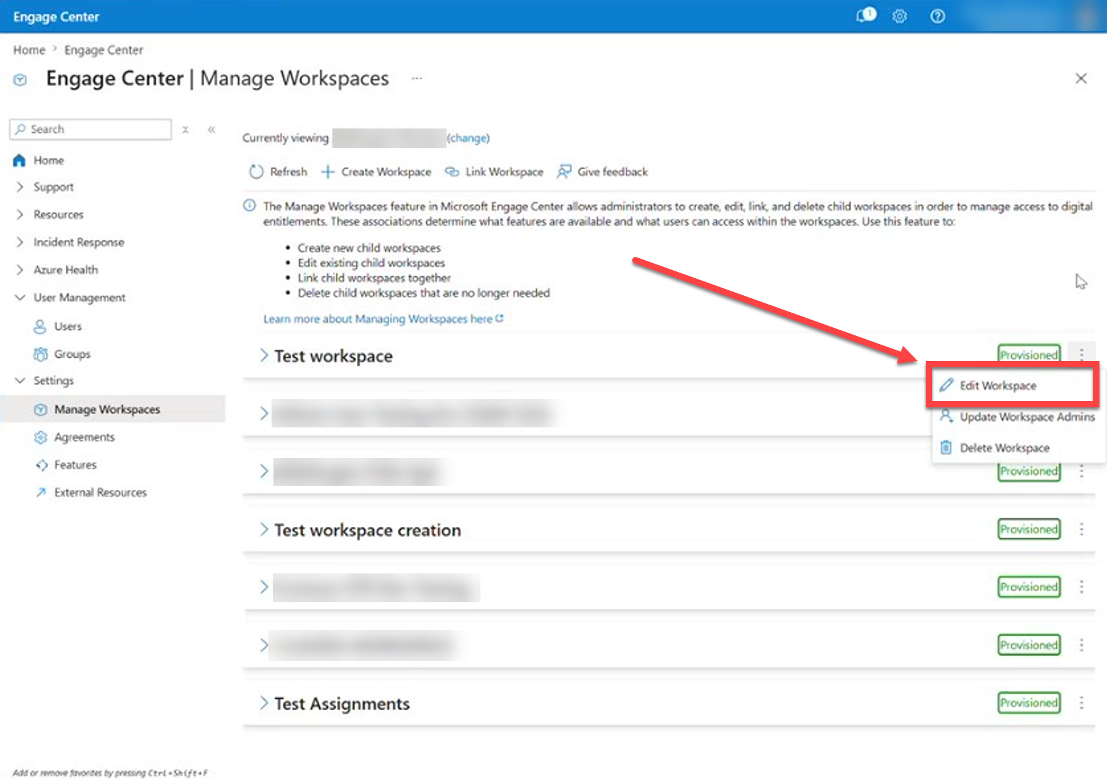
Task: Click Provisioned badge on Test workspace row
Action: [x=1029, y=354]
